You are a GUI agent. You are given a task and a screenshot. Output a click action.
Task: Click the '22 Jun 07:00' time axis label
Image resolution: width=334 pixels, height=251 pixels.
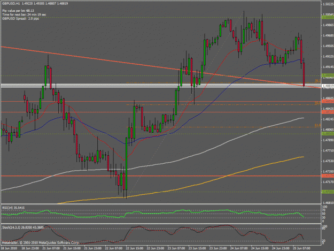[113, 248]
